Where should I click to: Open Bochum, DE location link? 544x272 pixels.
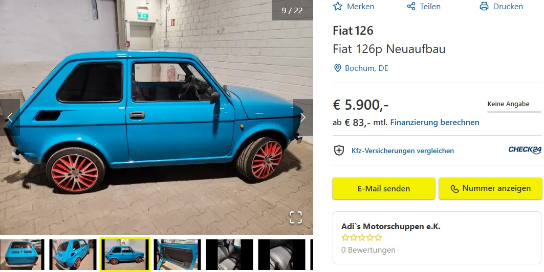366,68
